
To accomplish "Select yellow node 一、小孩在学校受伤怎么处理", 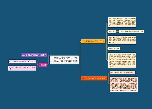I will [93, 41].
